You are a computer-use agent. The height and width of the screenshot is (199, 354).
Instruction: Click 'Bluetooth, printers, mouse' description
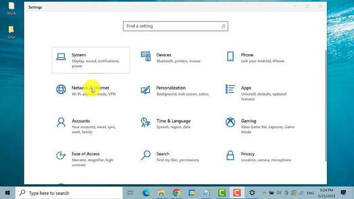click(178, 61)
